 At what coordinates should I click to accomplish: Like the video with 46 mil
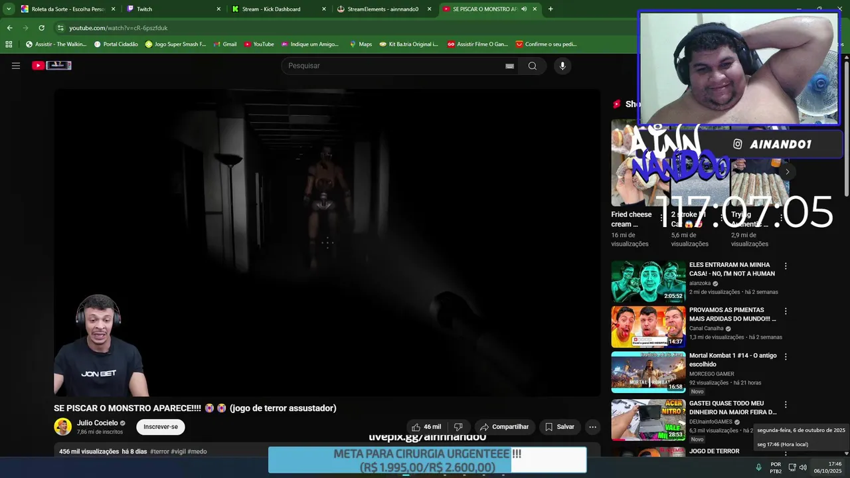[x=426, y=427]
